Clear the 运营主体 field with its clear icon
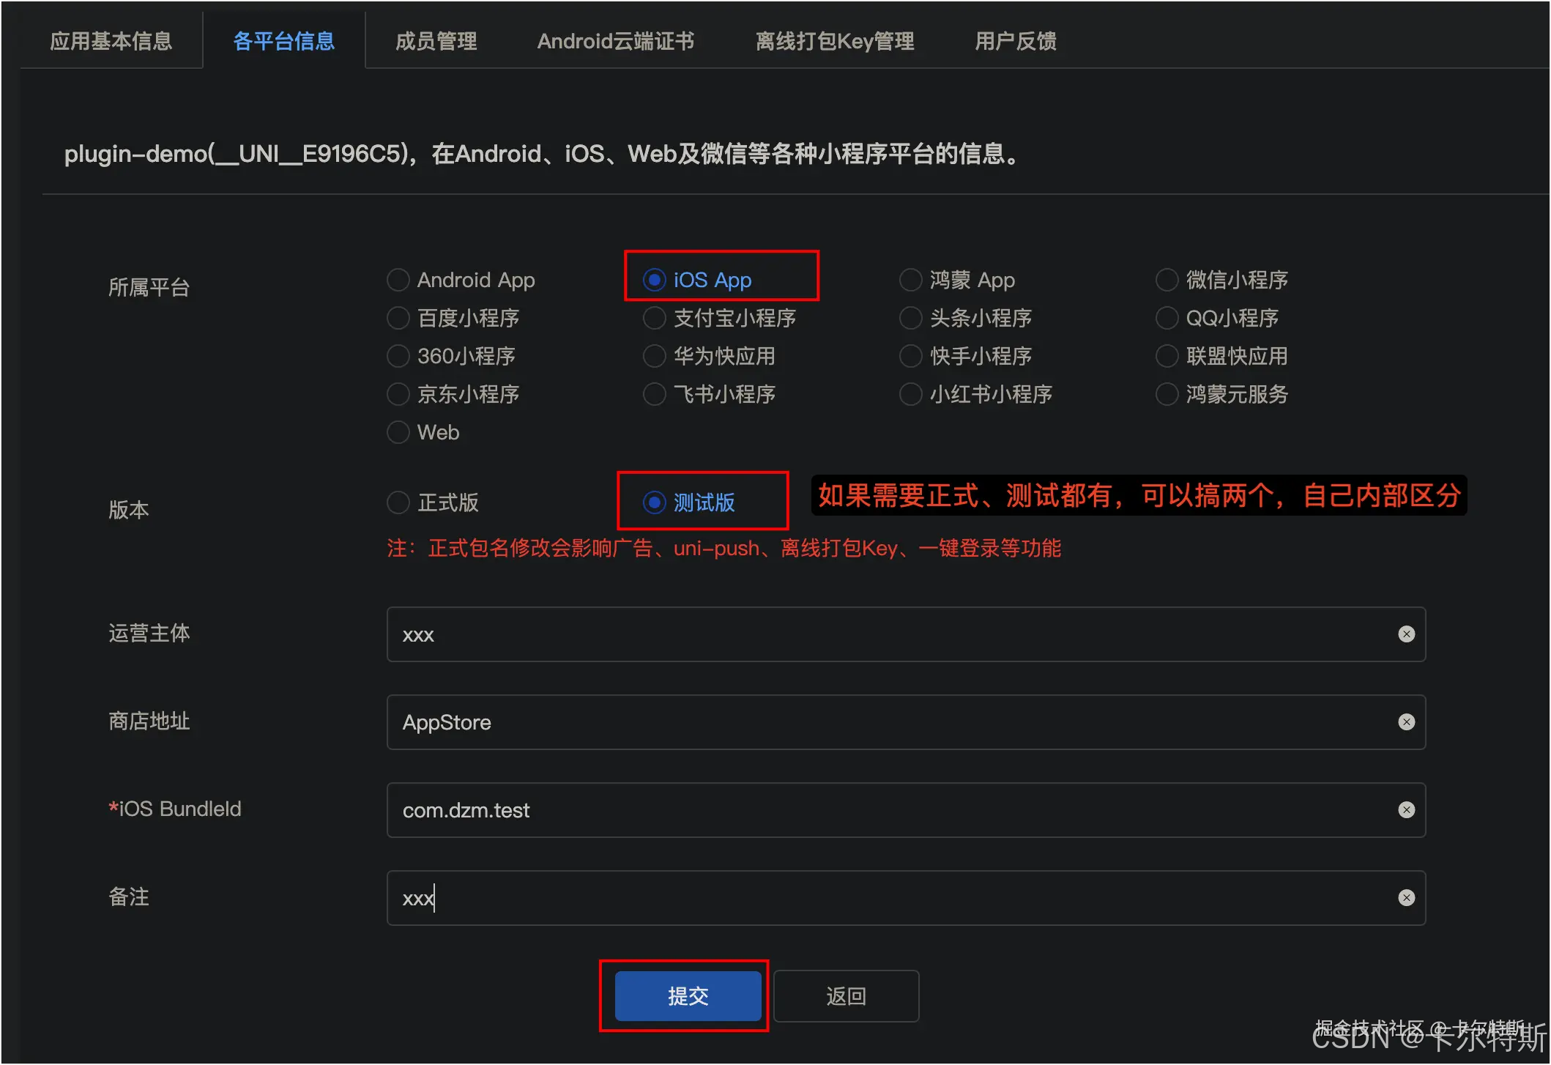Viewport: 1551px width, 1065px height. click(1406, 634)
